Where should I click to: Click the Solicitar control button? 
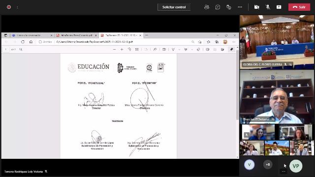click(x=174, y=7)
